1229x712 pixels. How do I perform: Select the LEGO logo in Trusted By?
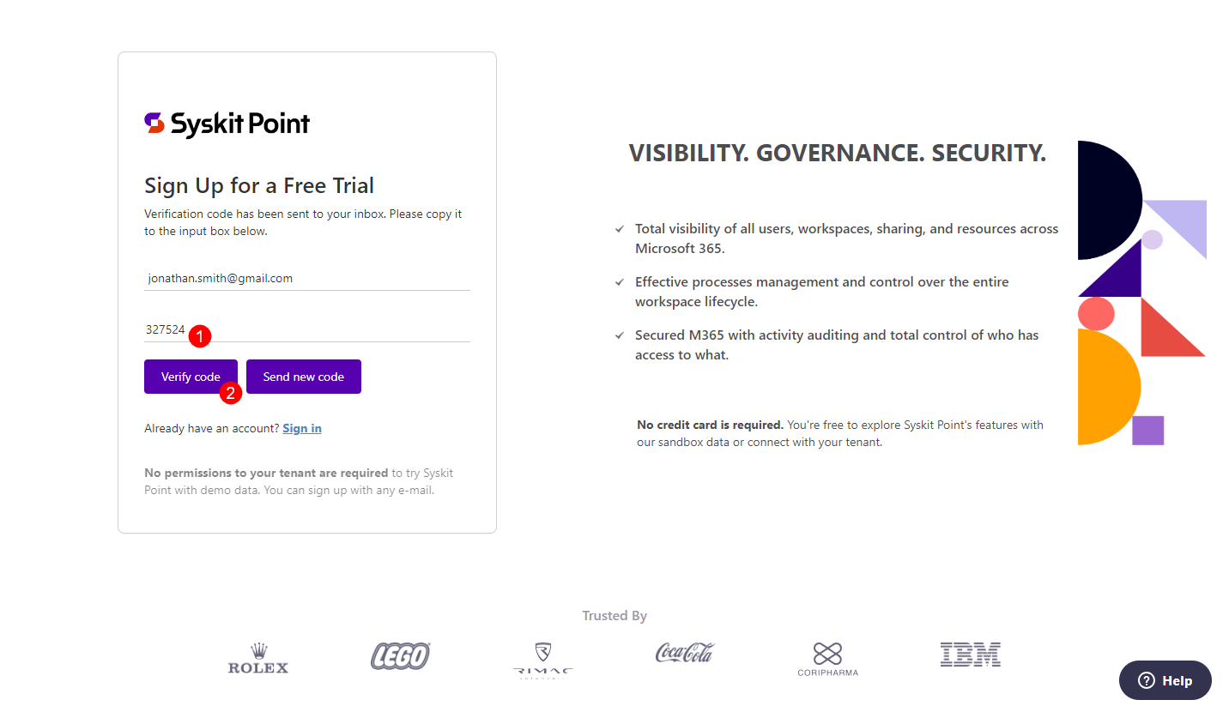pos(400,655)
